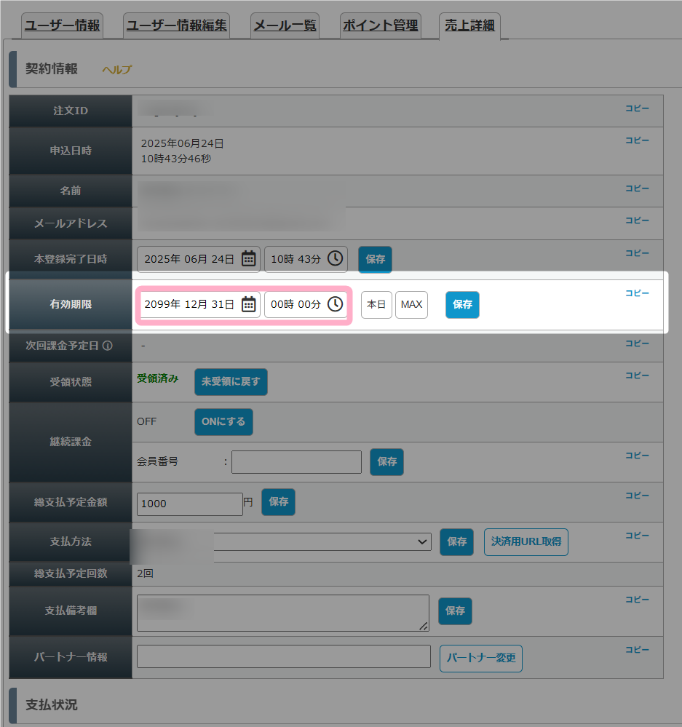Open the ポイント管理 tab
Viewport: 682px width, 727px height.
[x=380, y=25]
